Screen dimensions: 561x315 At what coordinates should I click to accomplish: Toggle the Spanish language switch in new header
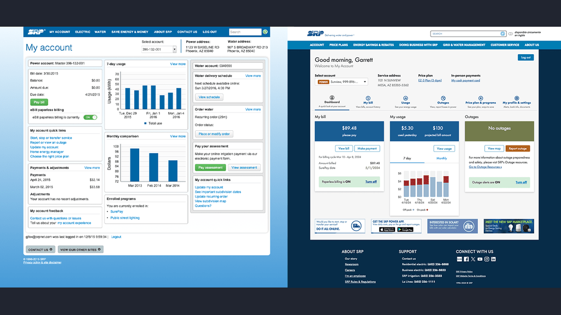[x=511, y=33]
